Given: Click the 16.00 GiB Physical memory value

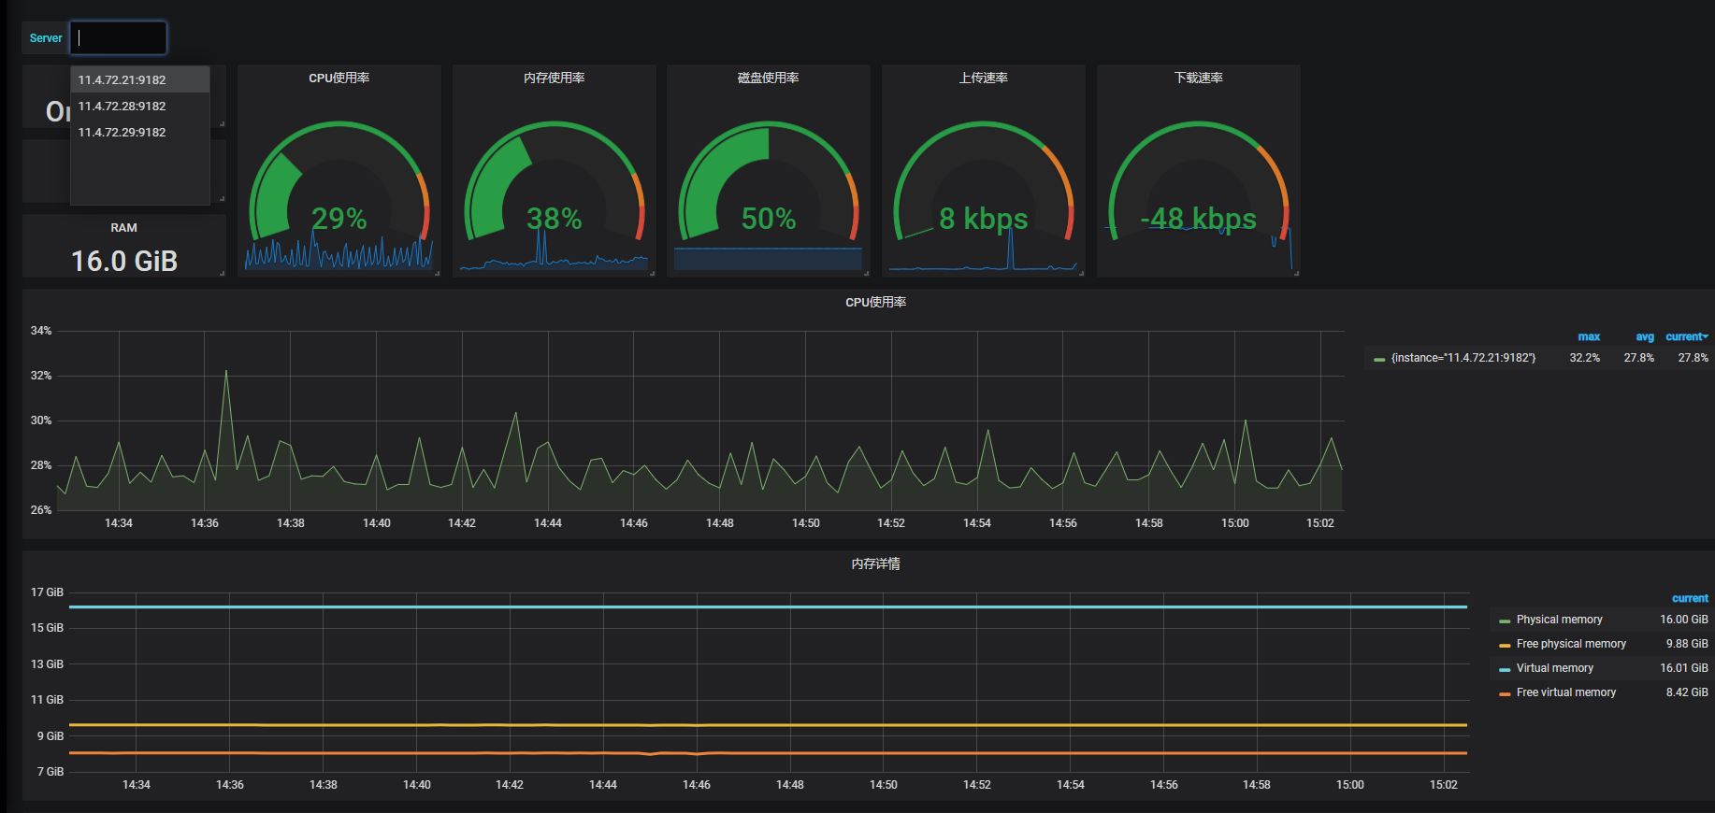Looking at the screenshot, I should [1683, 620].
